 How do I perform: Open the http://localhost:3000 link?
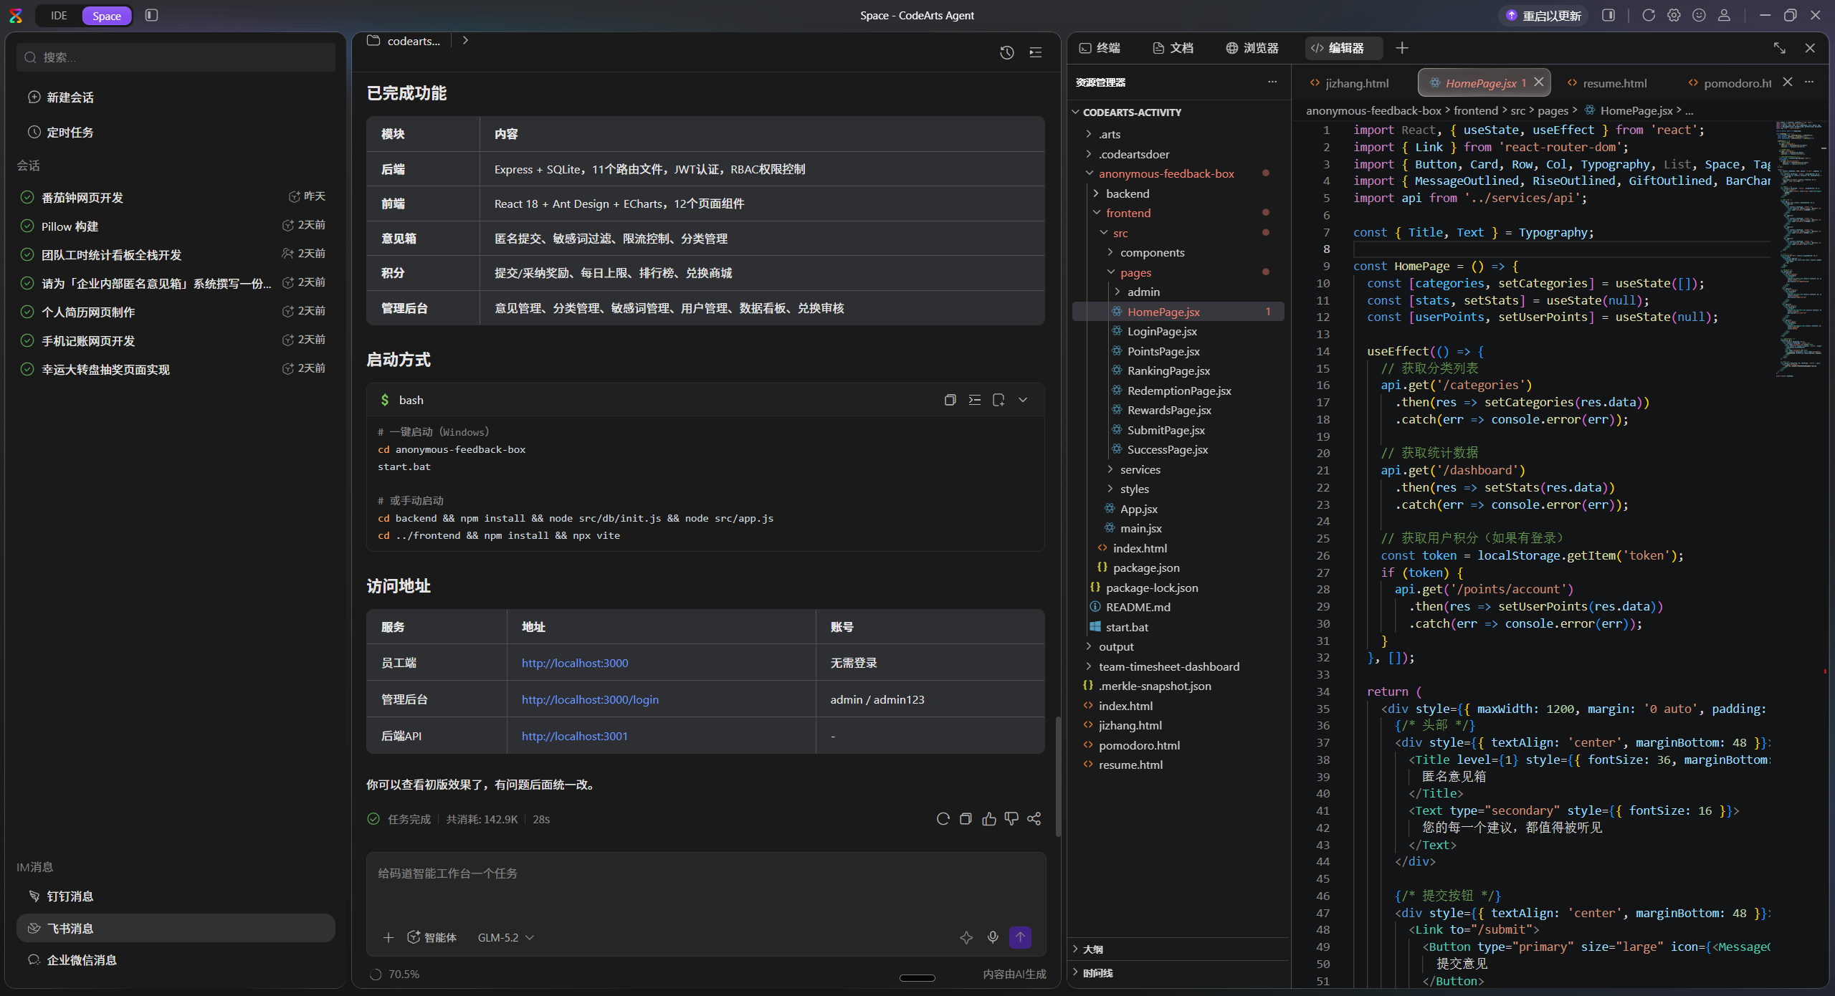click(x=575, y=663)
